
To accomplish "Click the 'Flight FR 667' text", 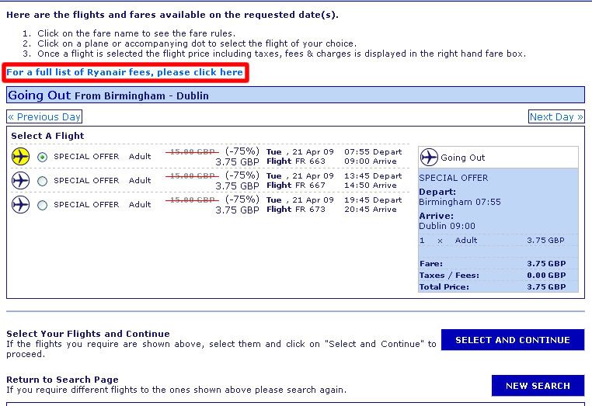I will pyautogui.click(x=296, y=186).
